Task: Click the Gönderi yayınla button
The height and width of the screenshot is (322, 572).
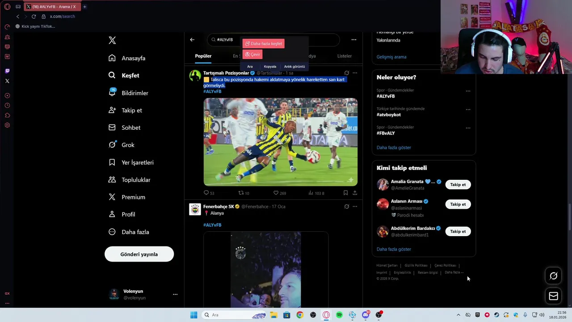Action: tap(139, 254)
